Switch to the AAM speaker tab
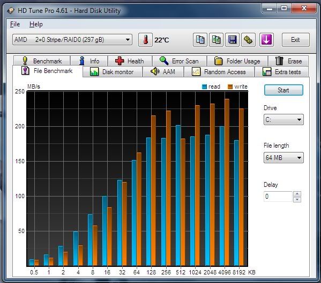The height and width of the screenshot is (283, 321). [163, 72]
